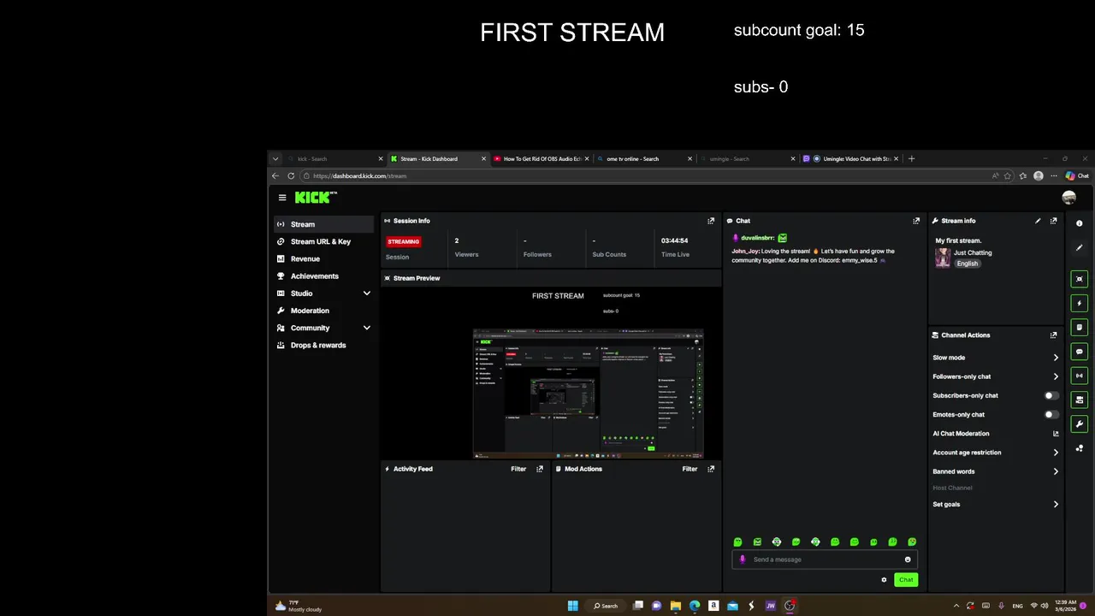Pop out the Session Info panel
Screen dimensions: 1095x616
(x=711, y=221)
